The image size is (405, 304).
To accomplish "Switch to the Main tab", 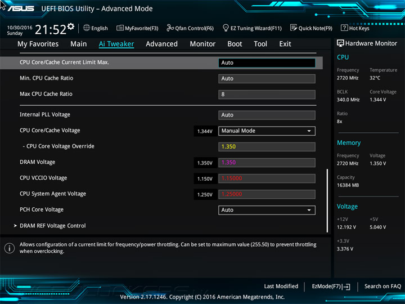I will pyautogui.click(x=79, y=44).
